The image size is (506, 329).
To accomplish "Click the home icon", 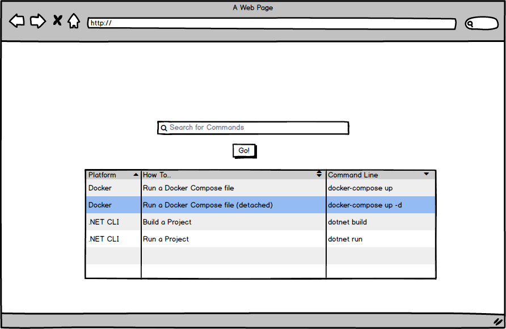I will click(74, 20).
